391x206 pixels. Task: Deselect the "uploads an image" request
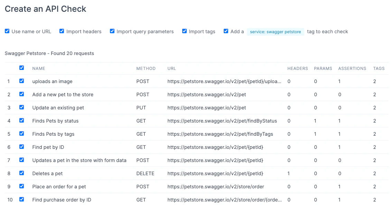point(21,81)
